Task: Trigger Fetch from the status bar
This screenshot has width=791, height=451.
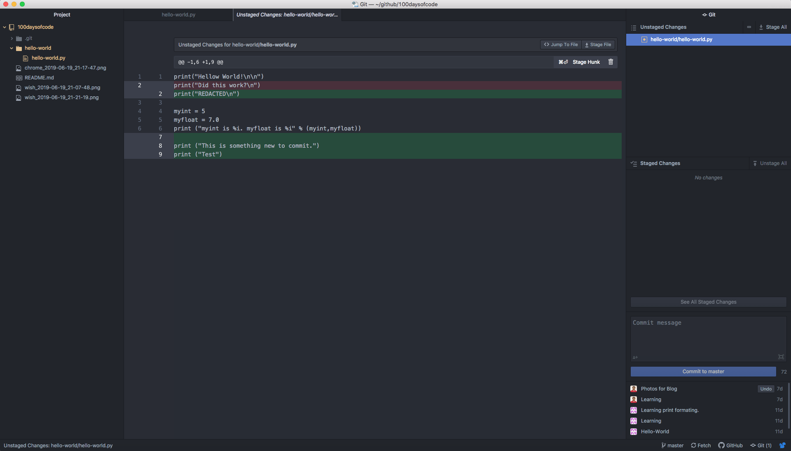Action: pos(700,445)
